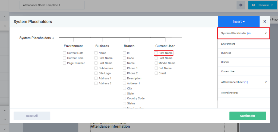Check the Email checkbox
Screen dimensions: 278x132
(156, 73)
